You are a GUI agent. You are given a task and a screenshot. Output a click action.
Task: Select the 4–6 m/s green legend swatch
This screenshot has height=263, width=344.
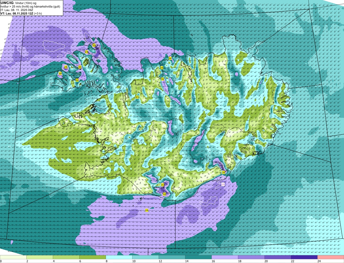[66, 257]
